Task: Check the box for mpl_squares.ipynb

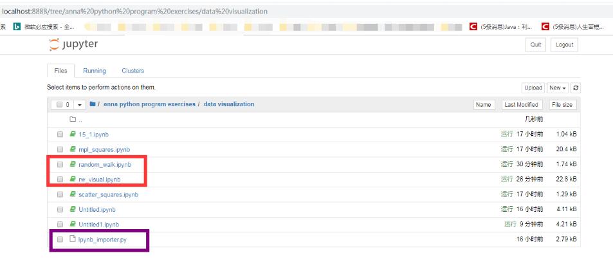Action: pyautogui.click(x=60, y=149)
